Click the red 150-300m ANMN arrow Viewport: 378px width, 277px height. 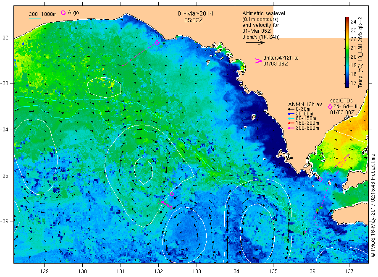[x=291, y=123]
